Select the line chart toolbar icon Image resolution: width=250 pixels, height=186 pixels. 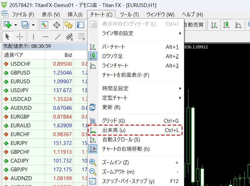[238, 25]
